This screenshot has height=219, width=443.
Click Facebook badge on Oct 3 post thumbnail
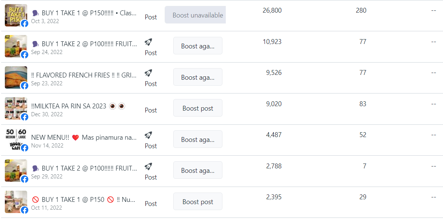[x=25, y=23]
